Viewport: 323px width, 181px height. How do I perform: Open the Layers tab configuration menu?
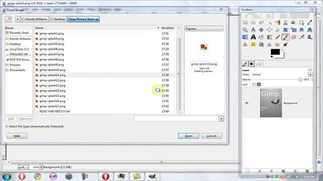click(310, 70)
